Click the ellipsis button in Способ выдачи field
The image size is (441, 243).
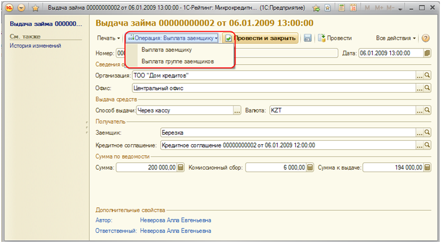[237, 111]
